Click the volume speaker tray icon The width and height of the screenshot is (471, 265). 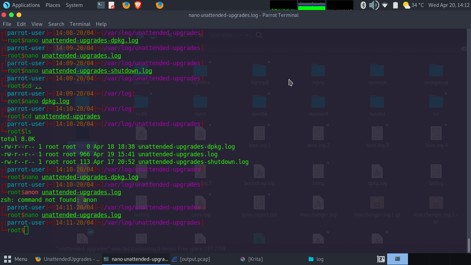tap(374, 5)
